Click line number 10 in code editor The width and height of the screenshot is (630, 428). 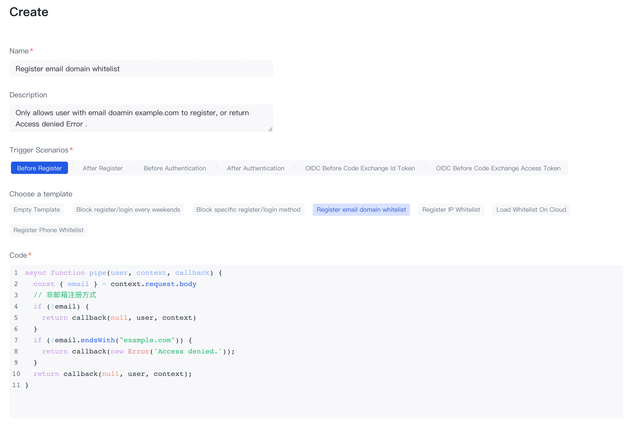tap(16, 374)
